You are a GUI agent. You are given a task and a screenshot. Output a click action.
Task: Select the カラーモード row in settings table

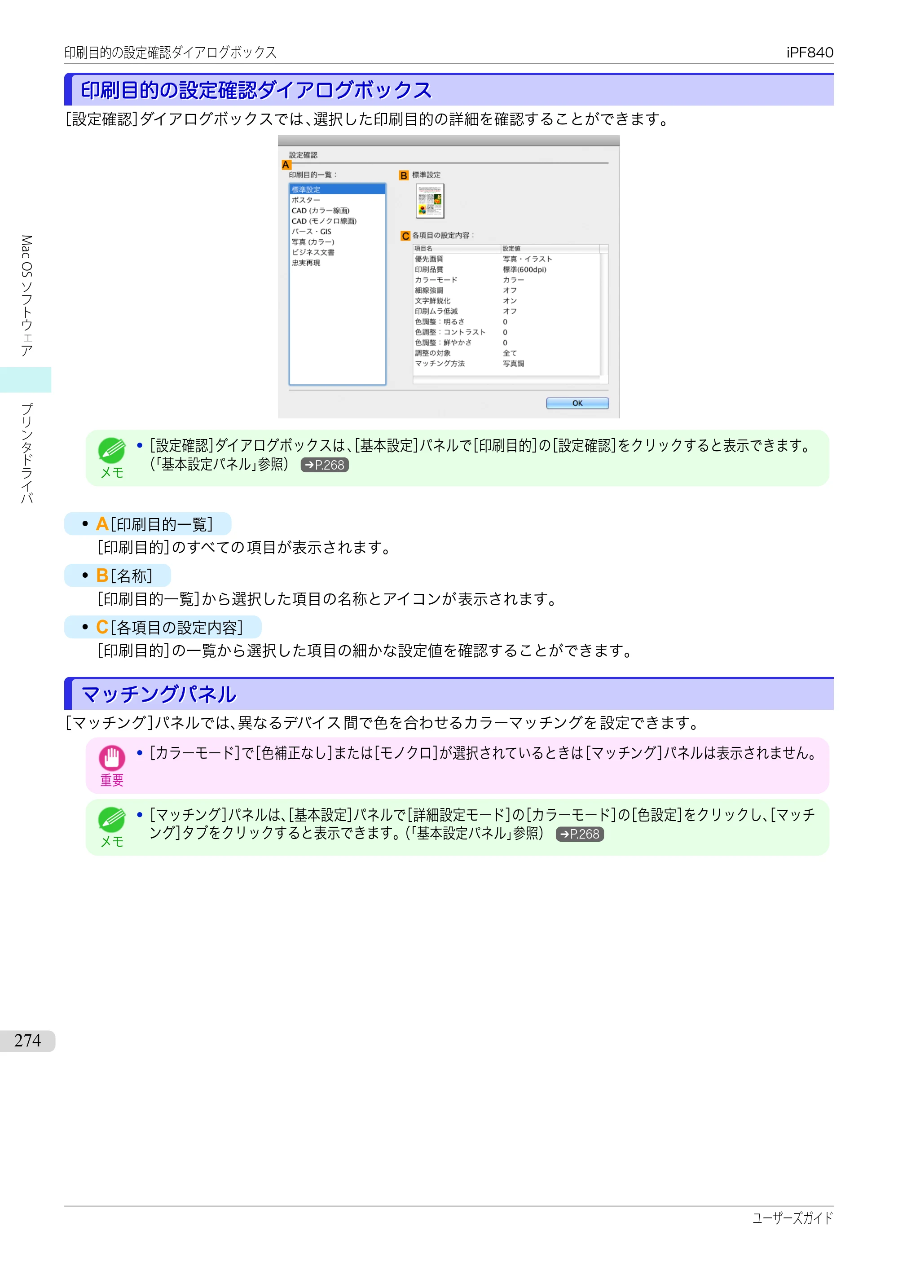[506, 280]
